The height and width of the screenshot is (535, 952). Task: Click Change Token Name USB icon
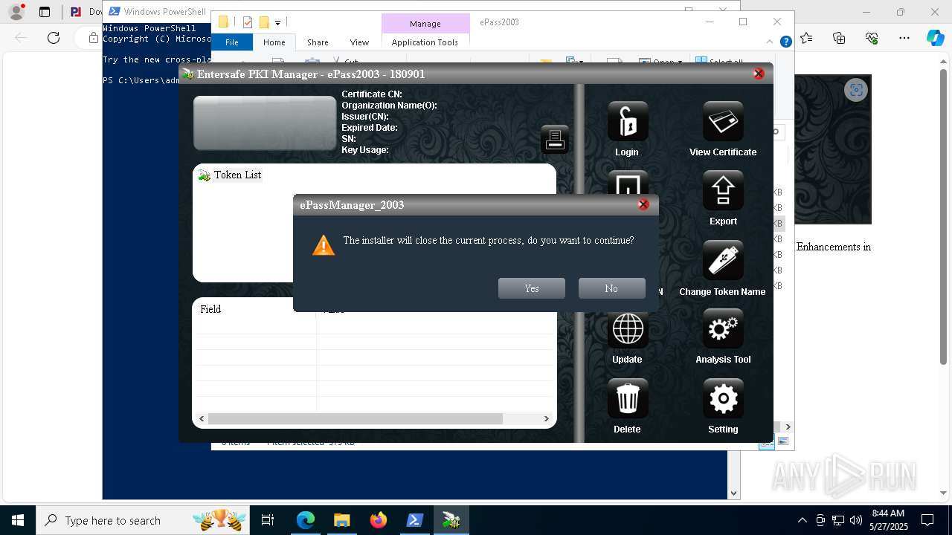(x=723, y=260)
